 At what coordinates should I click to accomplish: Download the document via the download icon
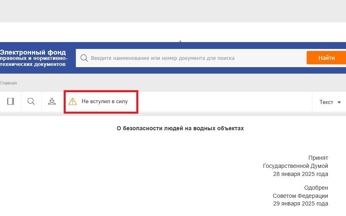[52, 102]
